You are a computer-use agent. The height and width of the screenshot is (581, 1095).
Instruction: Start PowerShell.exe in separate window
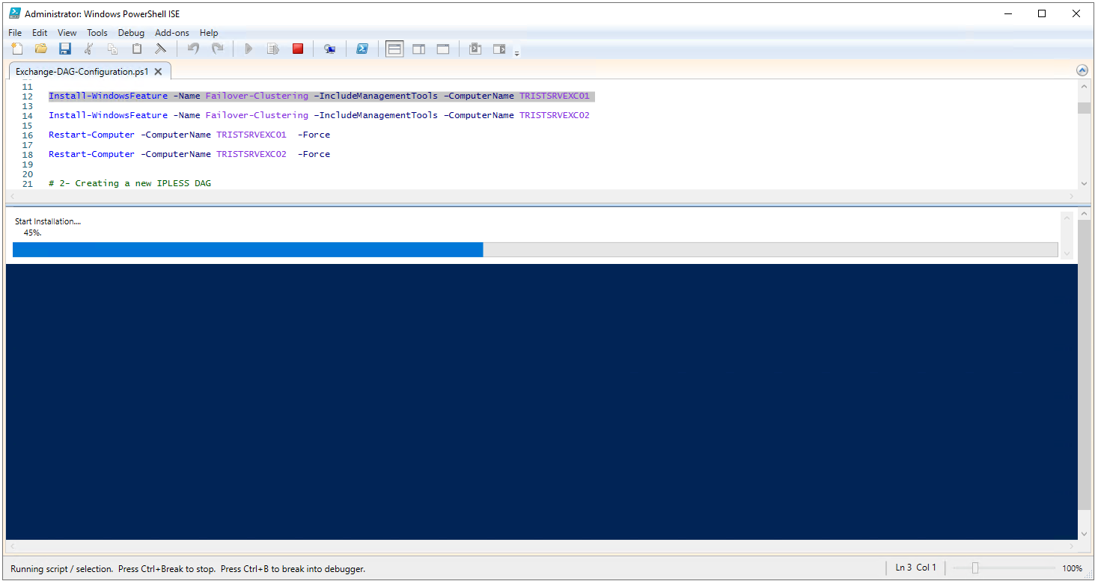(362, 49)
